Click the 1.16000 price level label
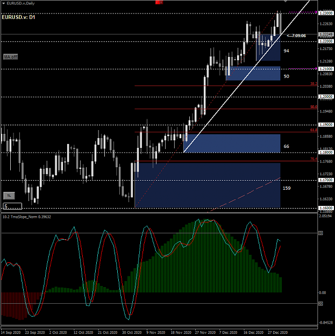Image resolution: width=335 pixels, height=336 pixels. point(326,208)
